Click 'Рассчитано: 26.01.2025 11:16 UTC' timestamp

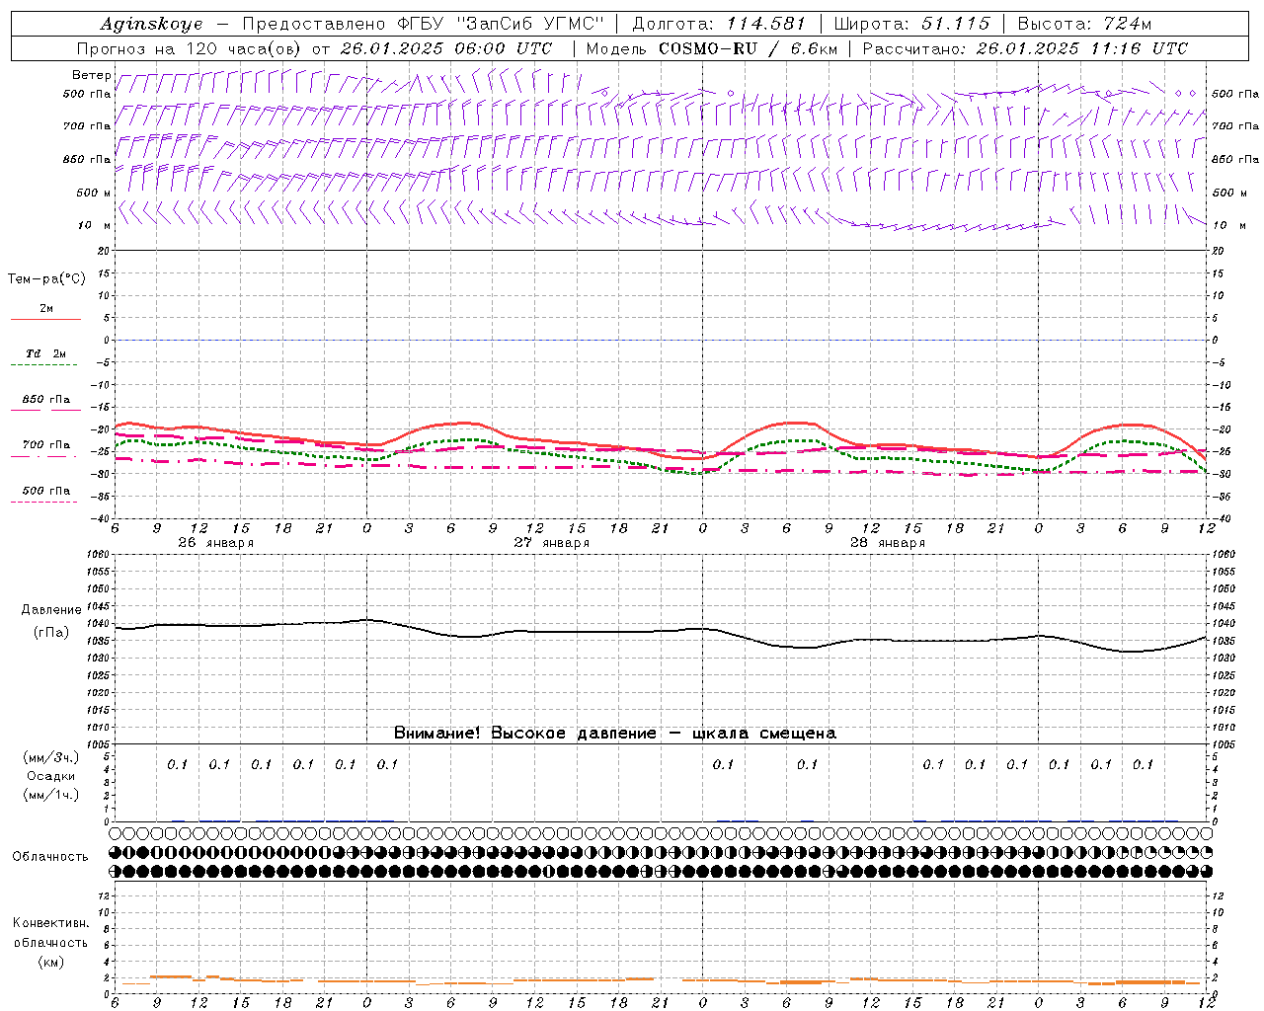[1025, 48]
